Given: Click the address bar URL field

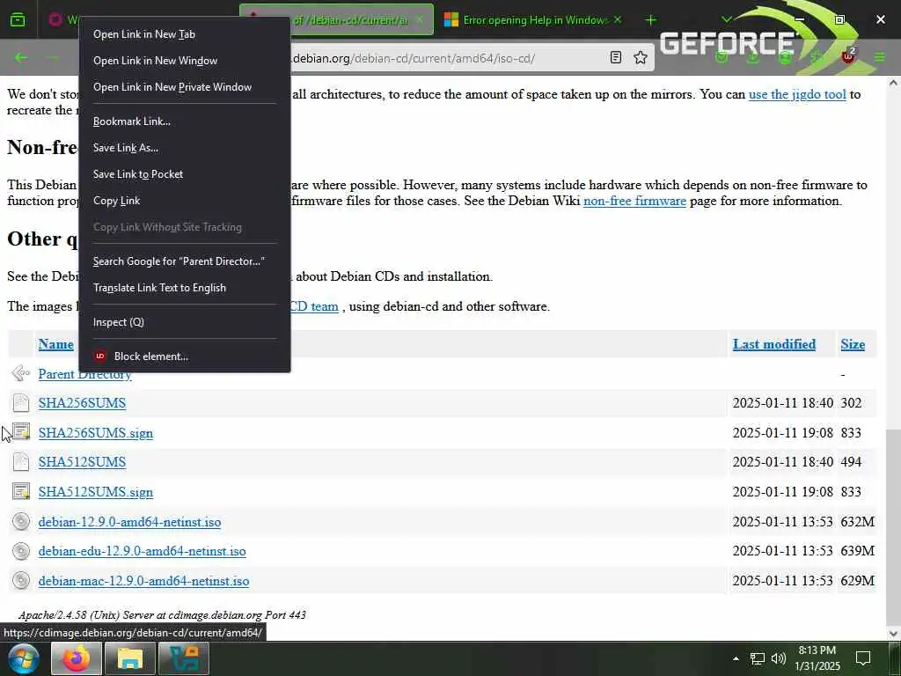Looking at the screenshot, I should (448, 58).
